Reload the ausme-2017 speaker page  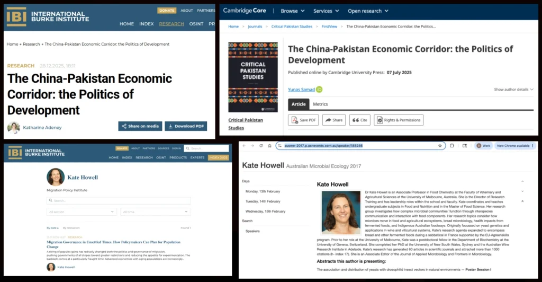[x=261, y=146]
